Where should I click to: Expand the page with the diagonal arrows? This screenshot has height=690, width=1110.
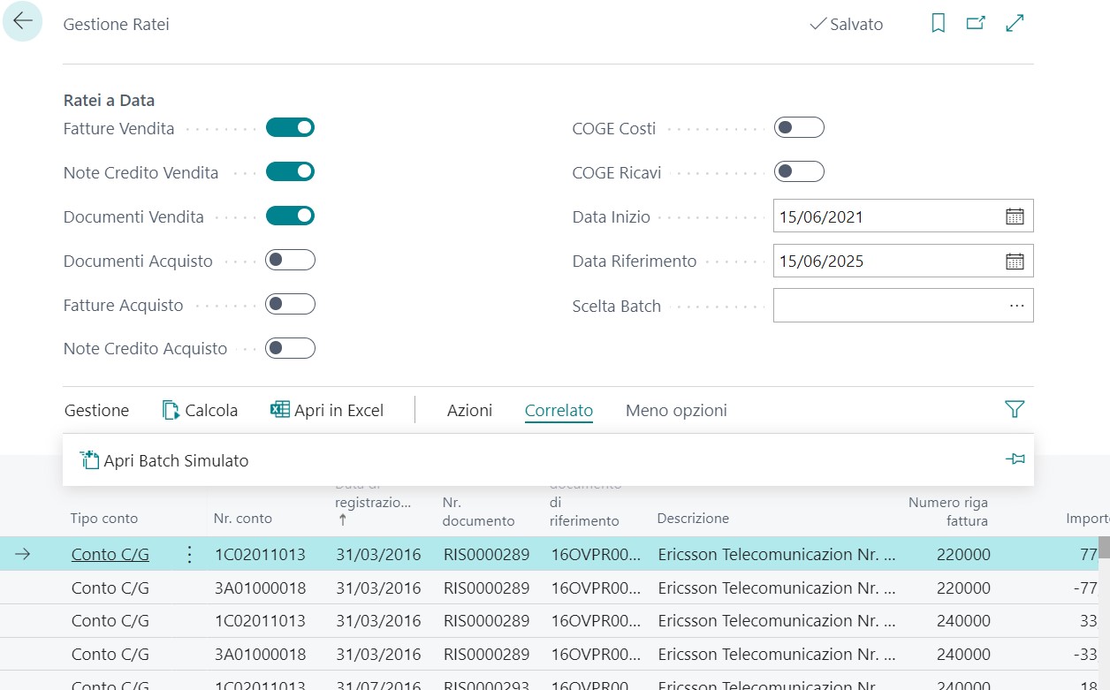(x=1015, y=24)
